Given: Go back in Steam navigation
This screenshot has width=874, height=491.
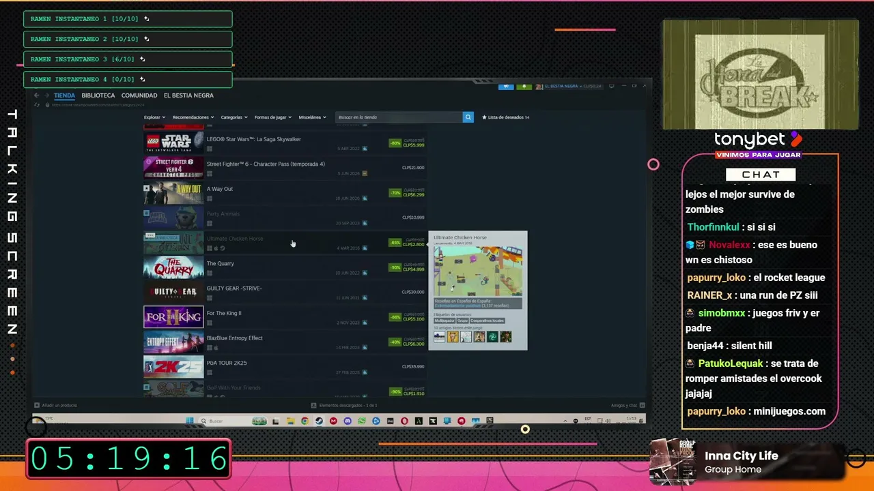Looking at the screenshot, I should [37, 95].
